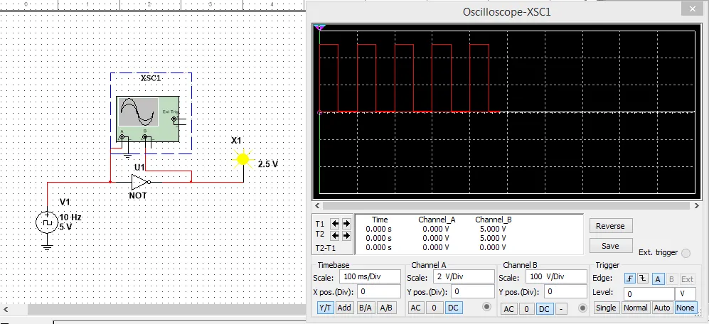The height and width of the screenshot is (324, 709).
Task: Switch display mode to Y/T
Action: (x=325, y=308)
